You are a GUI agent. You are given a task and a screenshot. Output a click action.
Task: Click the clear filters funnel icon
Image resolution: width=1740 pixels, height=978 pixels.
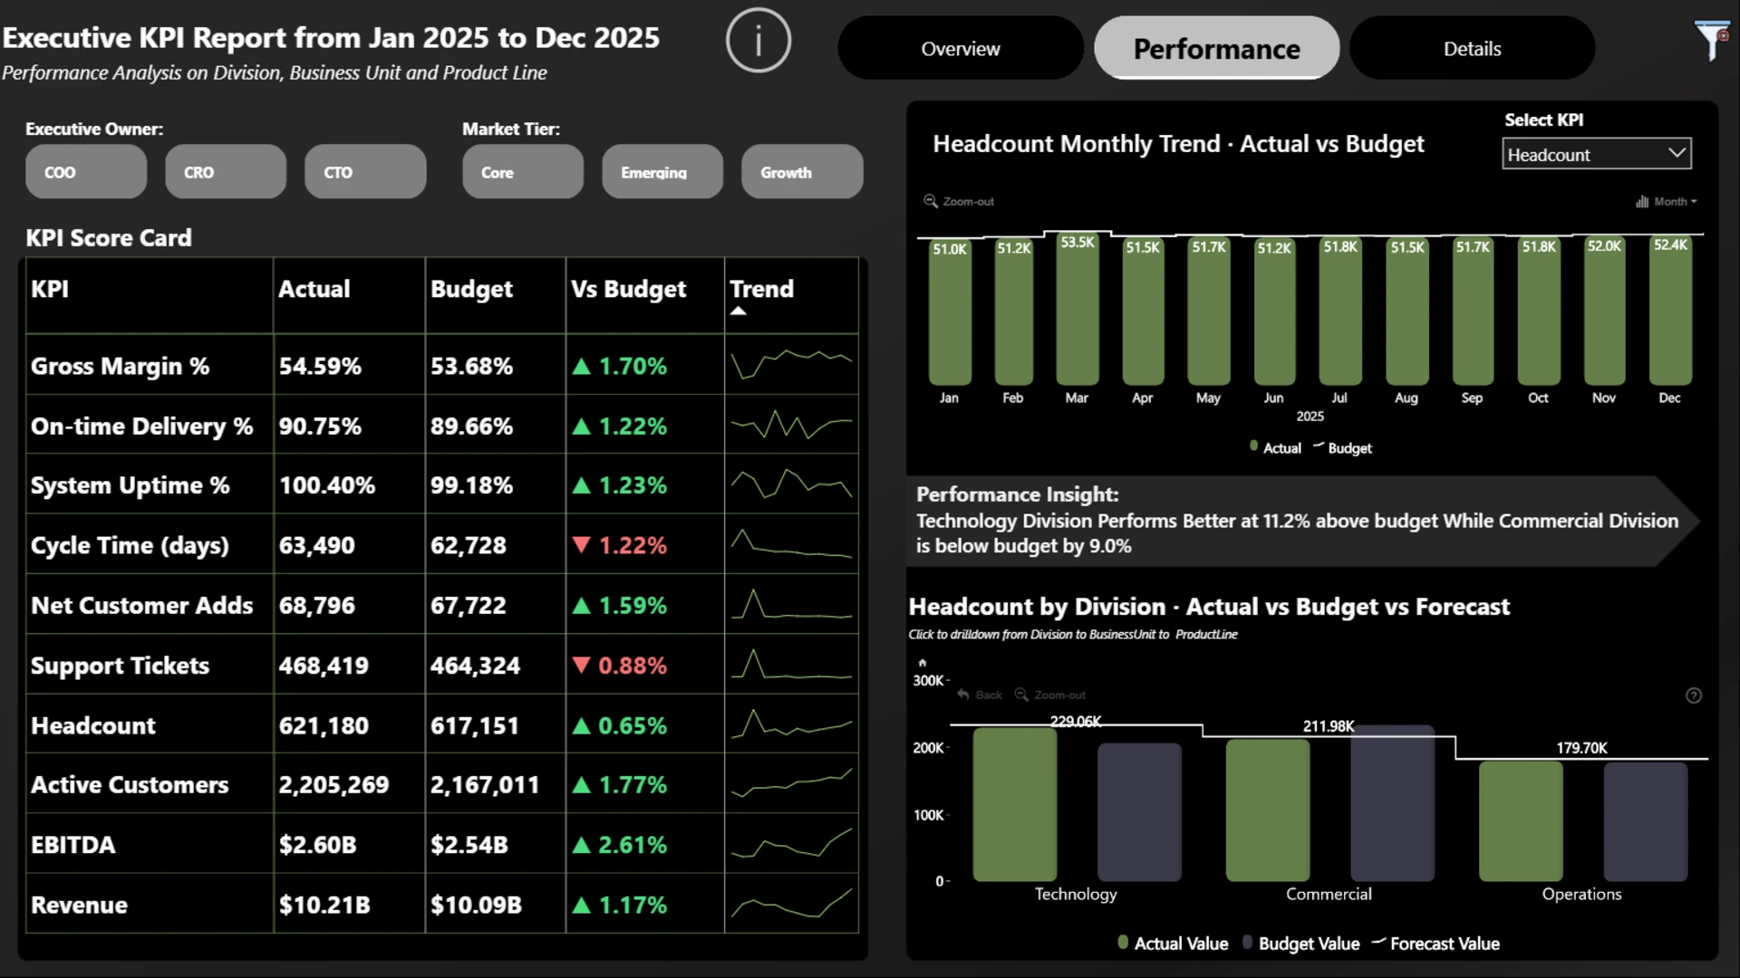[1710, 41]
